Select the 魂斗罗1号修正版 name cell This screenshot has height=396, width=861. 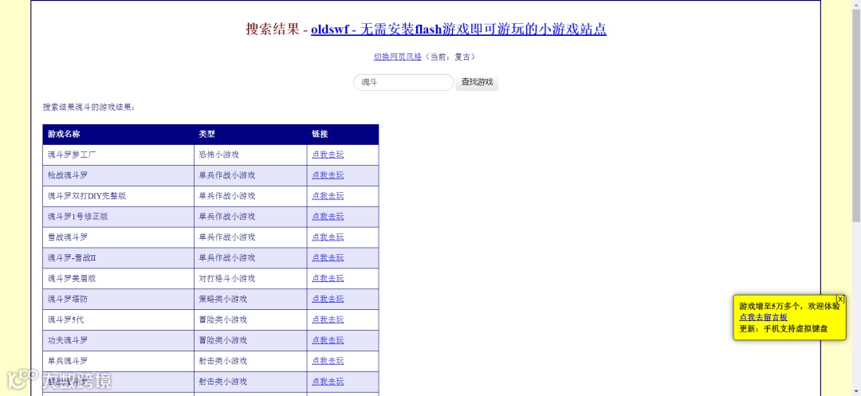click(x=118, y=217)
